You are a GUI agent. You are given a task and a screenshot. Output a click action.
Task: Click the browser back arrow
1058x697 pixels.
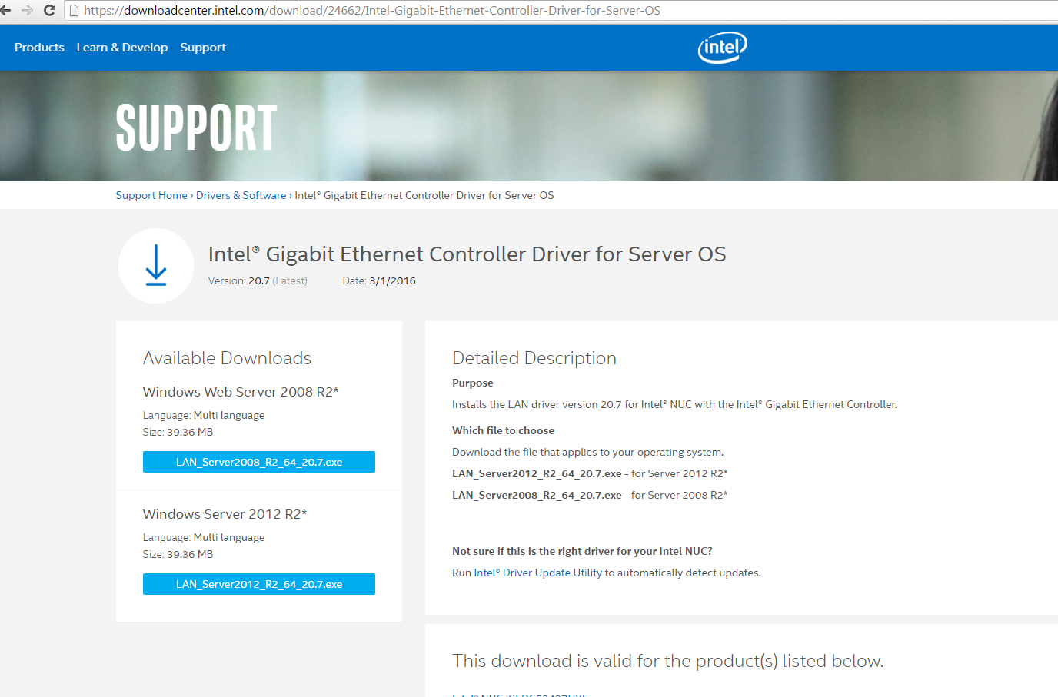6,10
